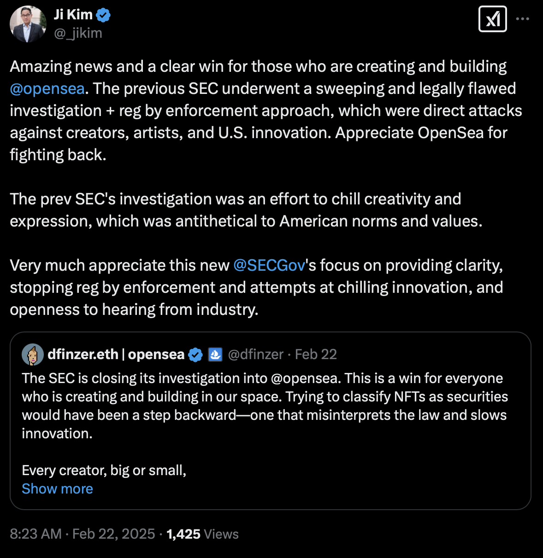Click verified badge next to dfinzer.eth name
The width and height of the screenshot is (543, 558).
pyautogui.click(x=195, y=355)
